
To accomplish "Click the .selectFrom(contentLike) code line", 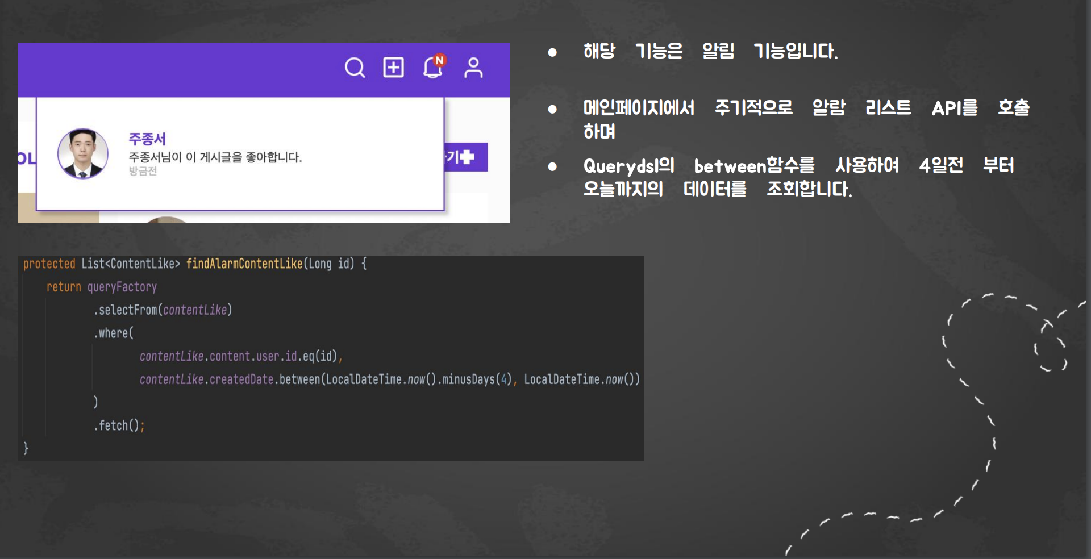I will (x=163, y=310).
